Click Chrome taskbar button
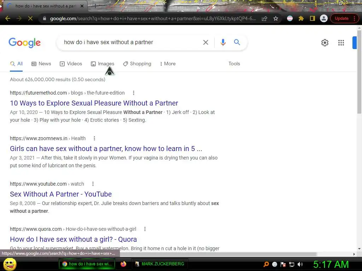362x271 pixels. tap(87, 264)
